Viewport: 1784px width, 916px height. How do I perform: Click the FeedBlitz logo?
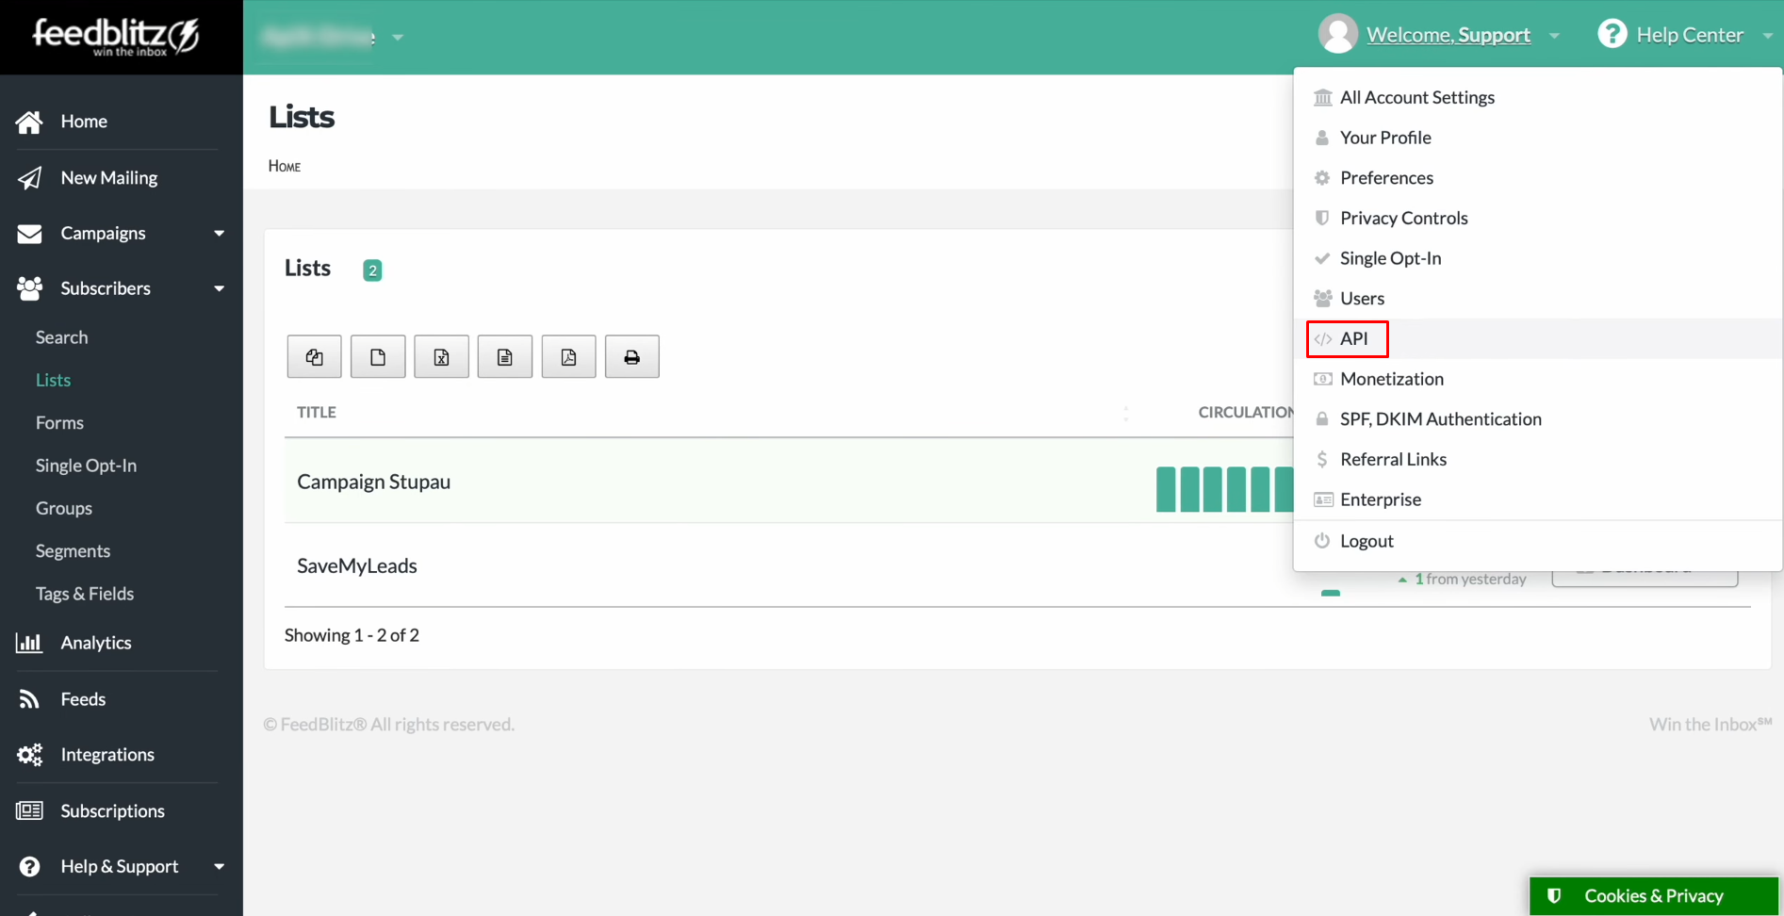pyautogui.click(x=116, y=37)
